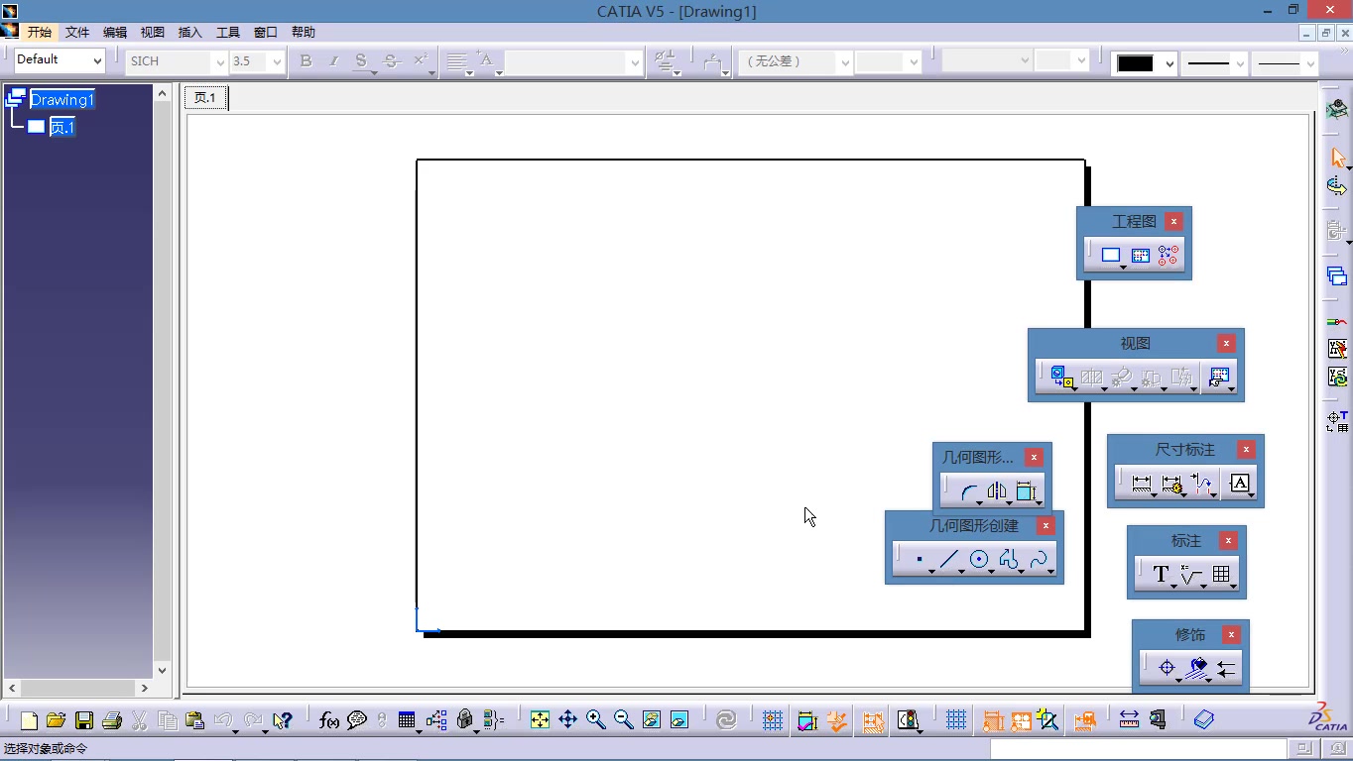Click the Zoom Out magnifier icon
The image size is (1353, 761).
[623, 720]
